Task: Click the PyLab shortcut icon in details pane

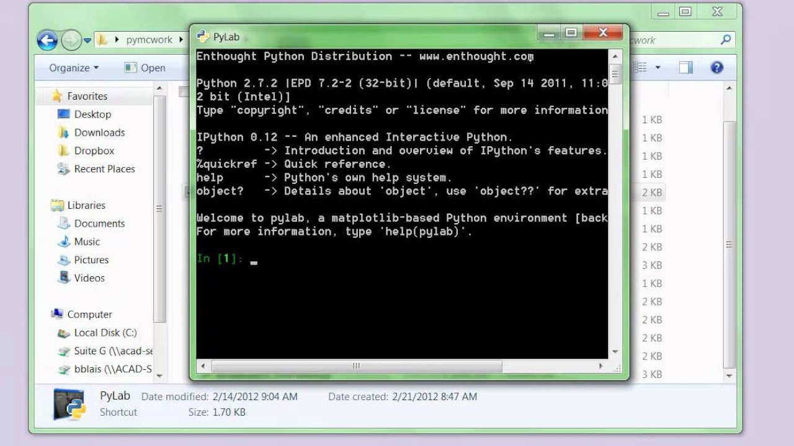Action: [69, 404]
